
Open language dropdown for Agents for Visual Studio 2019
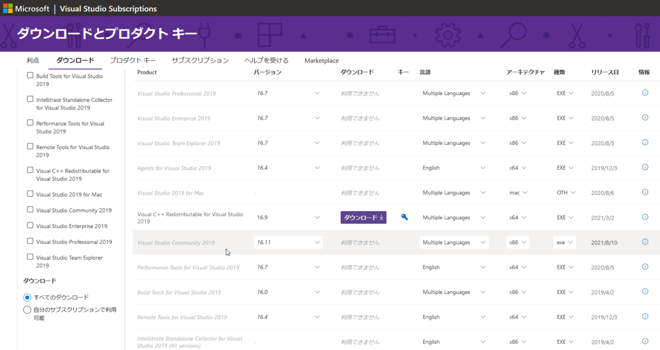click(x=454, y=168)
